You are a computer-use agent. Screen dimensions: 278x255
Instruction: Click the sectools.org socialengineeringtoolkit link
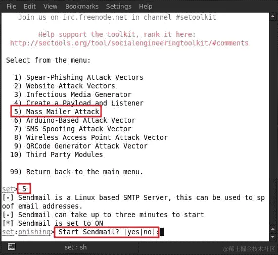[x=129, y=43]
